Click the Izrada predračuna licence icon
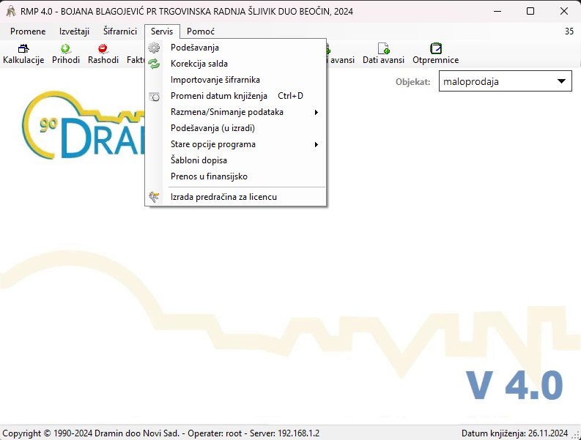This screenshot has height=440, width=581. 154,197
